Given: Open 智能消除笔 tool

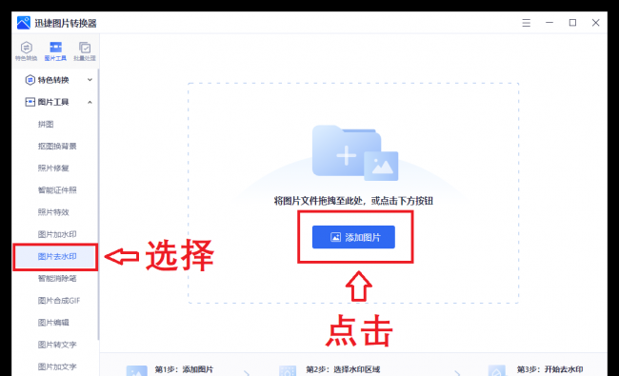Looking at the screenshot, I should [57, 279].
